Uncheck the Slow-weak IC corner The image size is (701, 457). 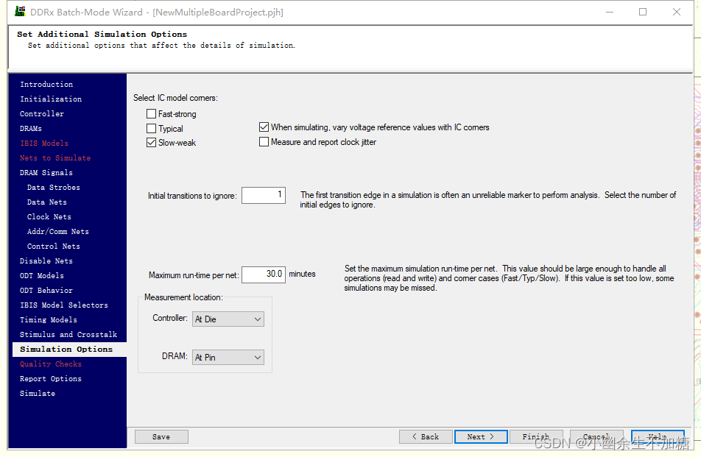[151, 143]
